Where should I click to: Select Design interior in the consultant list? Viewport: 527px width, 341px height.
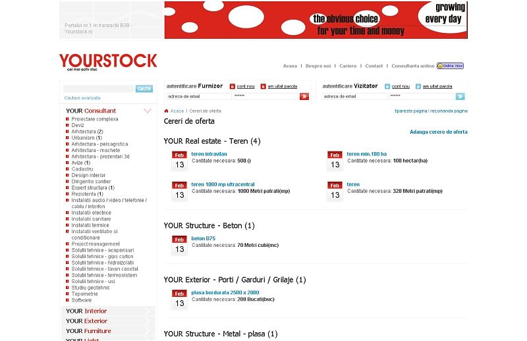coord(88,175)
